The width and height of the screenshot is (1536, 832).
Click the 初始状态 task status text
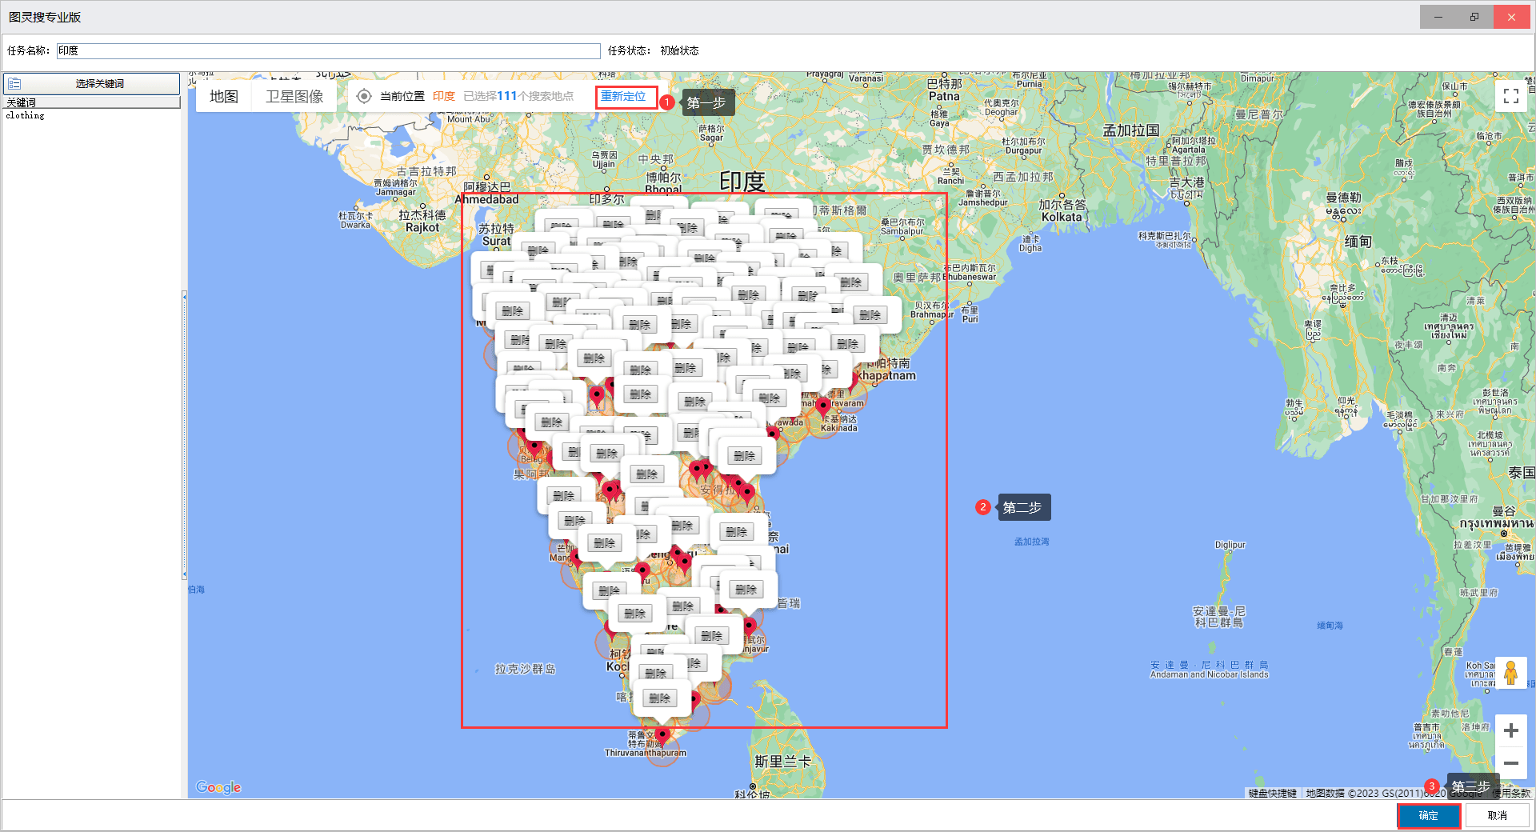click(x=680, y=50)
